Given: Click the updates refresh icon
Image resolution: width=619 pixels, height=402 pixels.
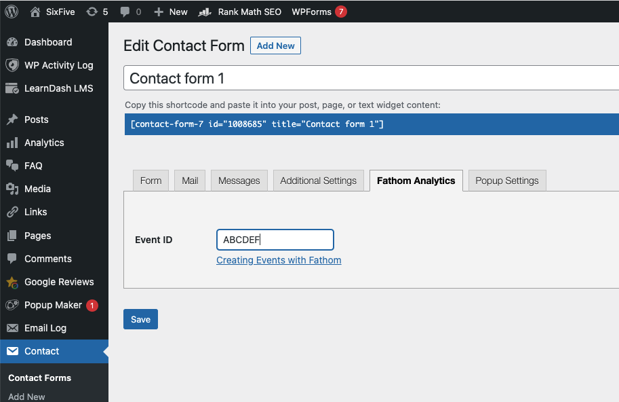Looking at the screenshot, I should [92, 12].
